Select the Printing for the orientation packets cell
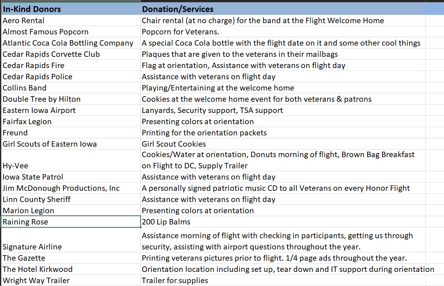The width and height of the screenshot is (444, 286). (283, 133)
